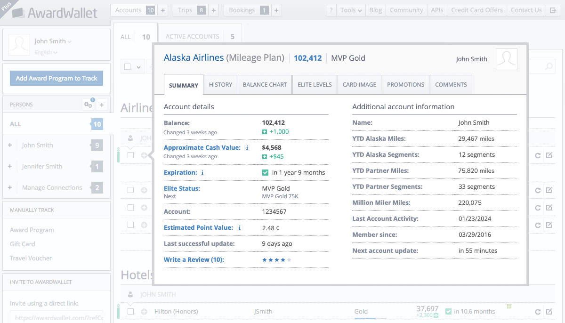Screen dimensions: 565x323
Task: Open Credit Card Offers menu item
Action: 477,10
